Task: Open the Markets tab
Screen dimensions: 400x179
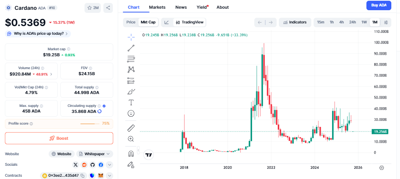Action: tap(157, 7)
